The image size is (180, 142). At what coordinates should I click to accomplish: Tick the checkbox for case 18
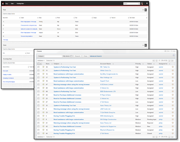(x=39, y=81)
